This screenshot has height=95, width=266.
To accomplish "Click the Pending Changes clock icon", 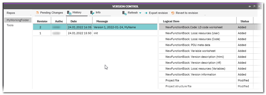I will click(x=37, y=13).
